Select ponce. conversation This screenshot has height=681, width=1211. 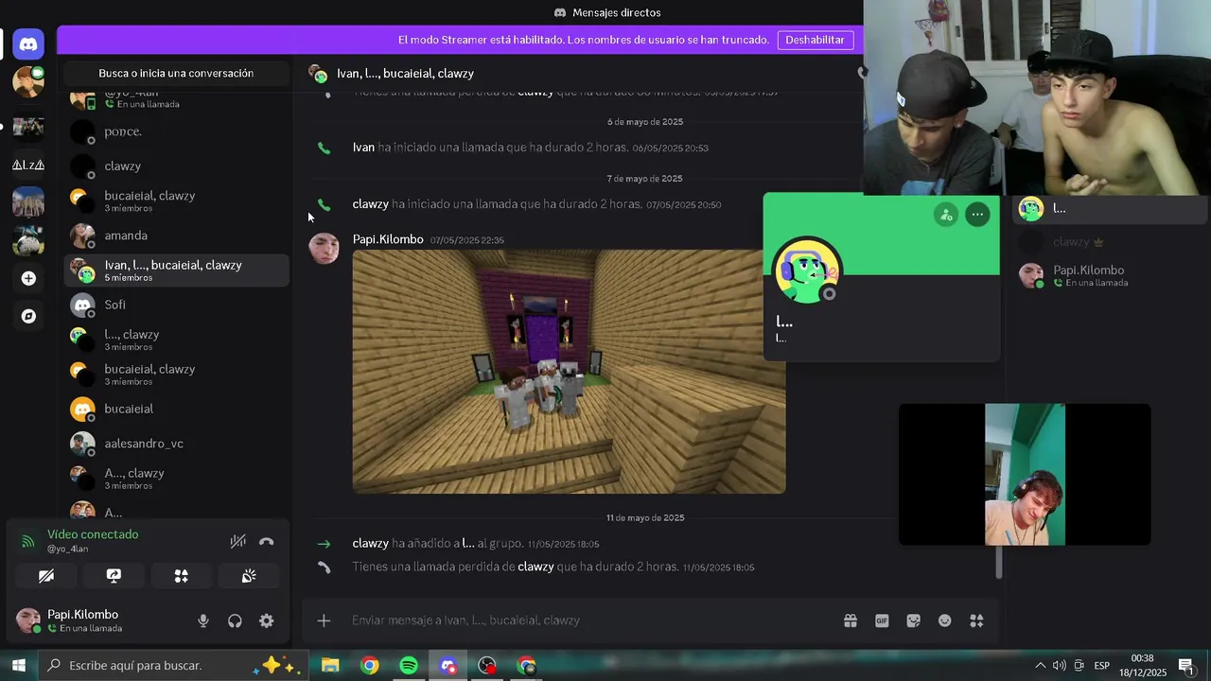(176, 131)
